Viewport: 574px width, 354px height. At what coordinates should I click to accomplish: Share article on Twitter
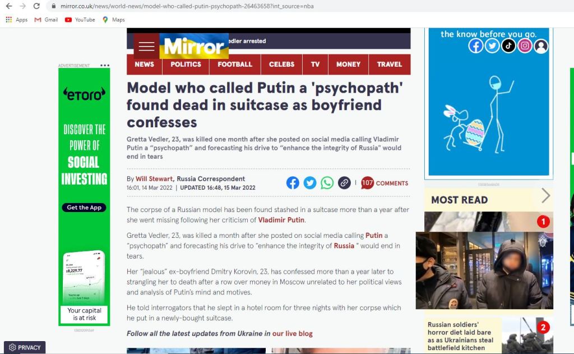coord(309,182)
